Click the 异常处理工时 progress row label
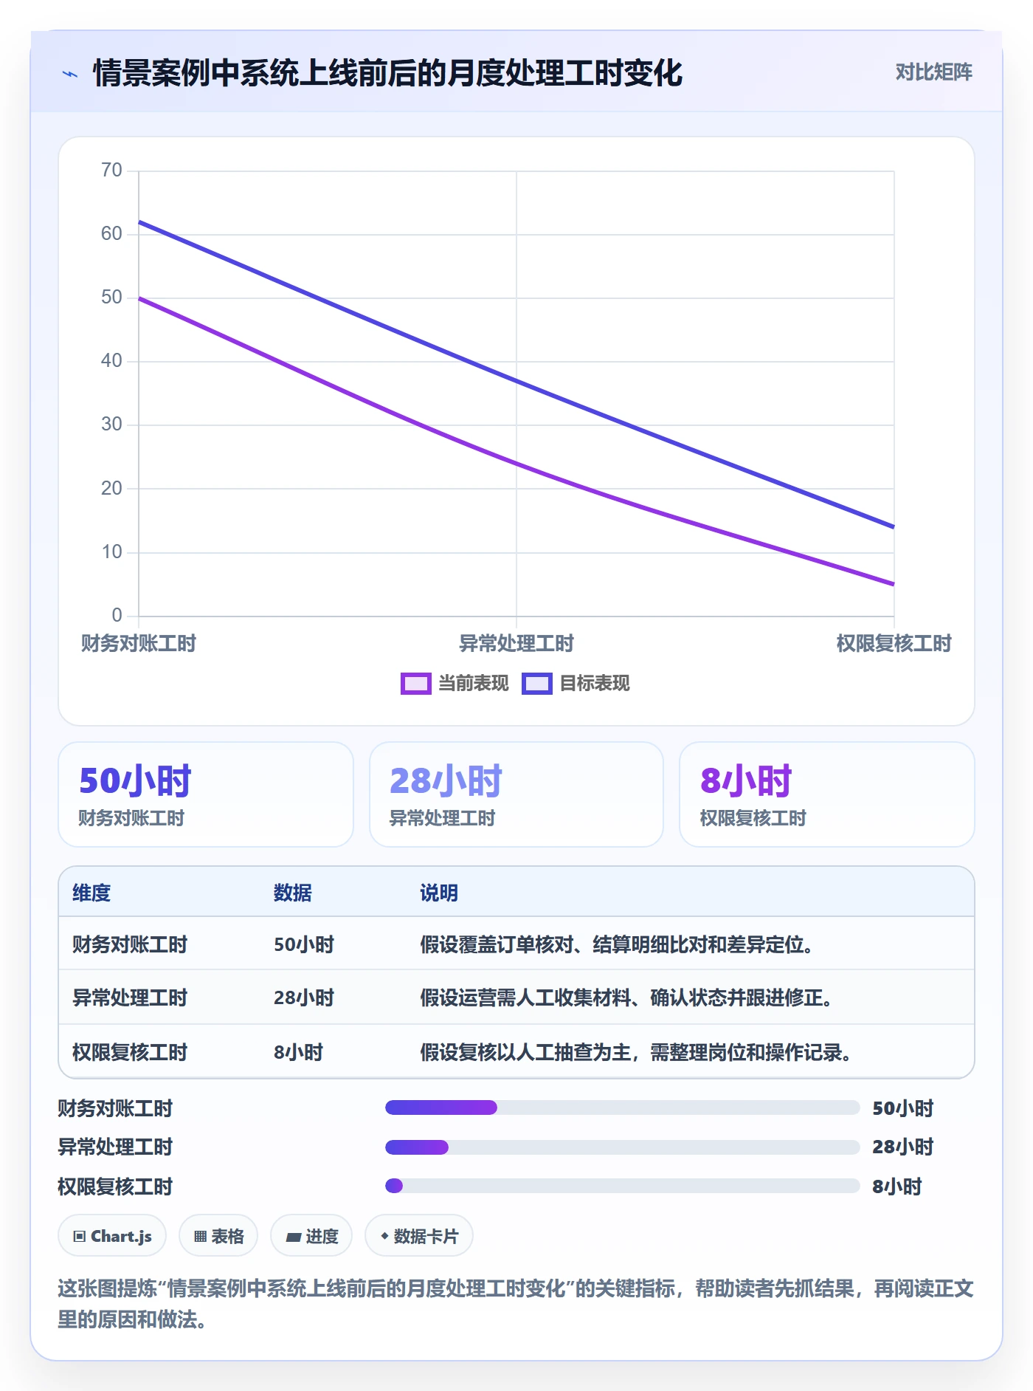The height and width of the screenshot is (1391, 1033). (115, 1147)
